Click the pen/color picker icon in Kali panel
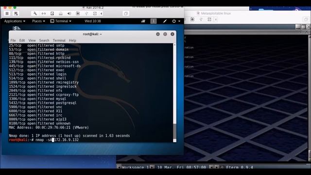The width and height of the screenshot is (311, 175). pyautogui.click(x=165, y=21)
